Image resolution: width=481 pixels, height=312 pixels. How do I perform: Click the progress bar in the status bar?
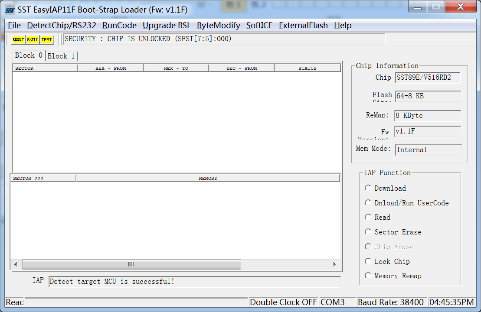coord(136,302)
